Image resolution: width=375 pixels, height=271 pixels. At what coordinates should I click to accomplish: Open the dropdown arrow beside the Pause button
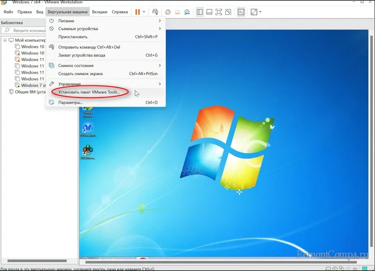[x=144, y=12]
